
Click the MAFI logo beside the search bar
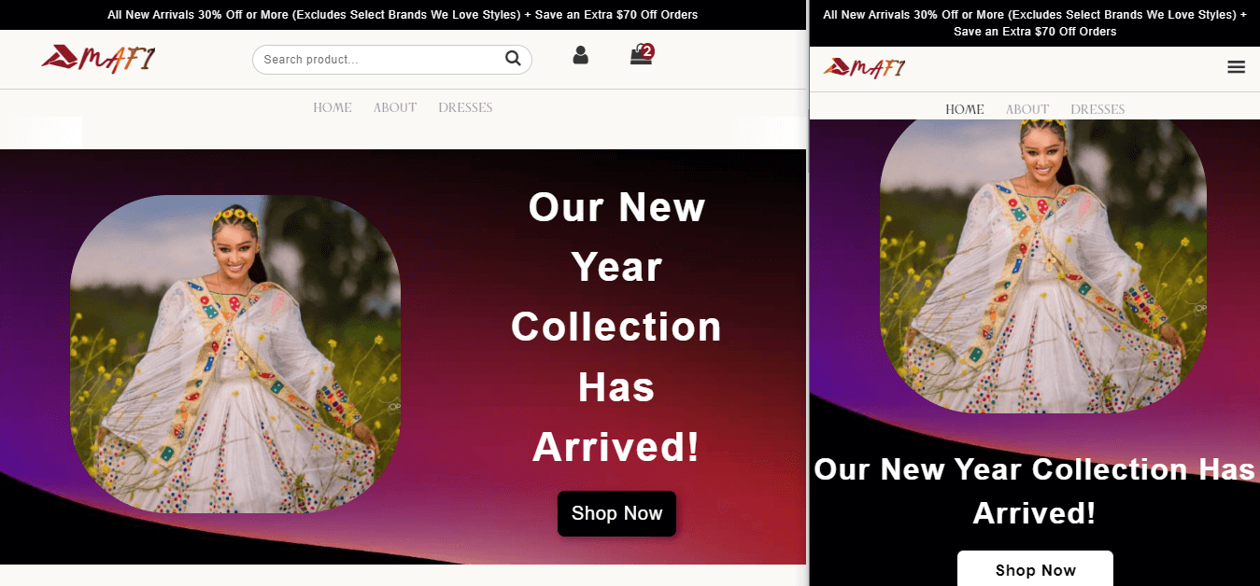click(x=98, y=59)
